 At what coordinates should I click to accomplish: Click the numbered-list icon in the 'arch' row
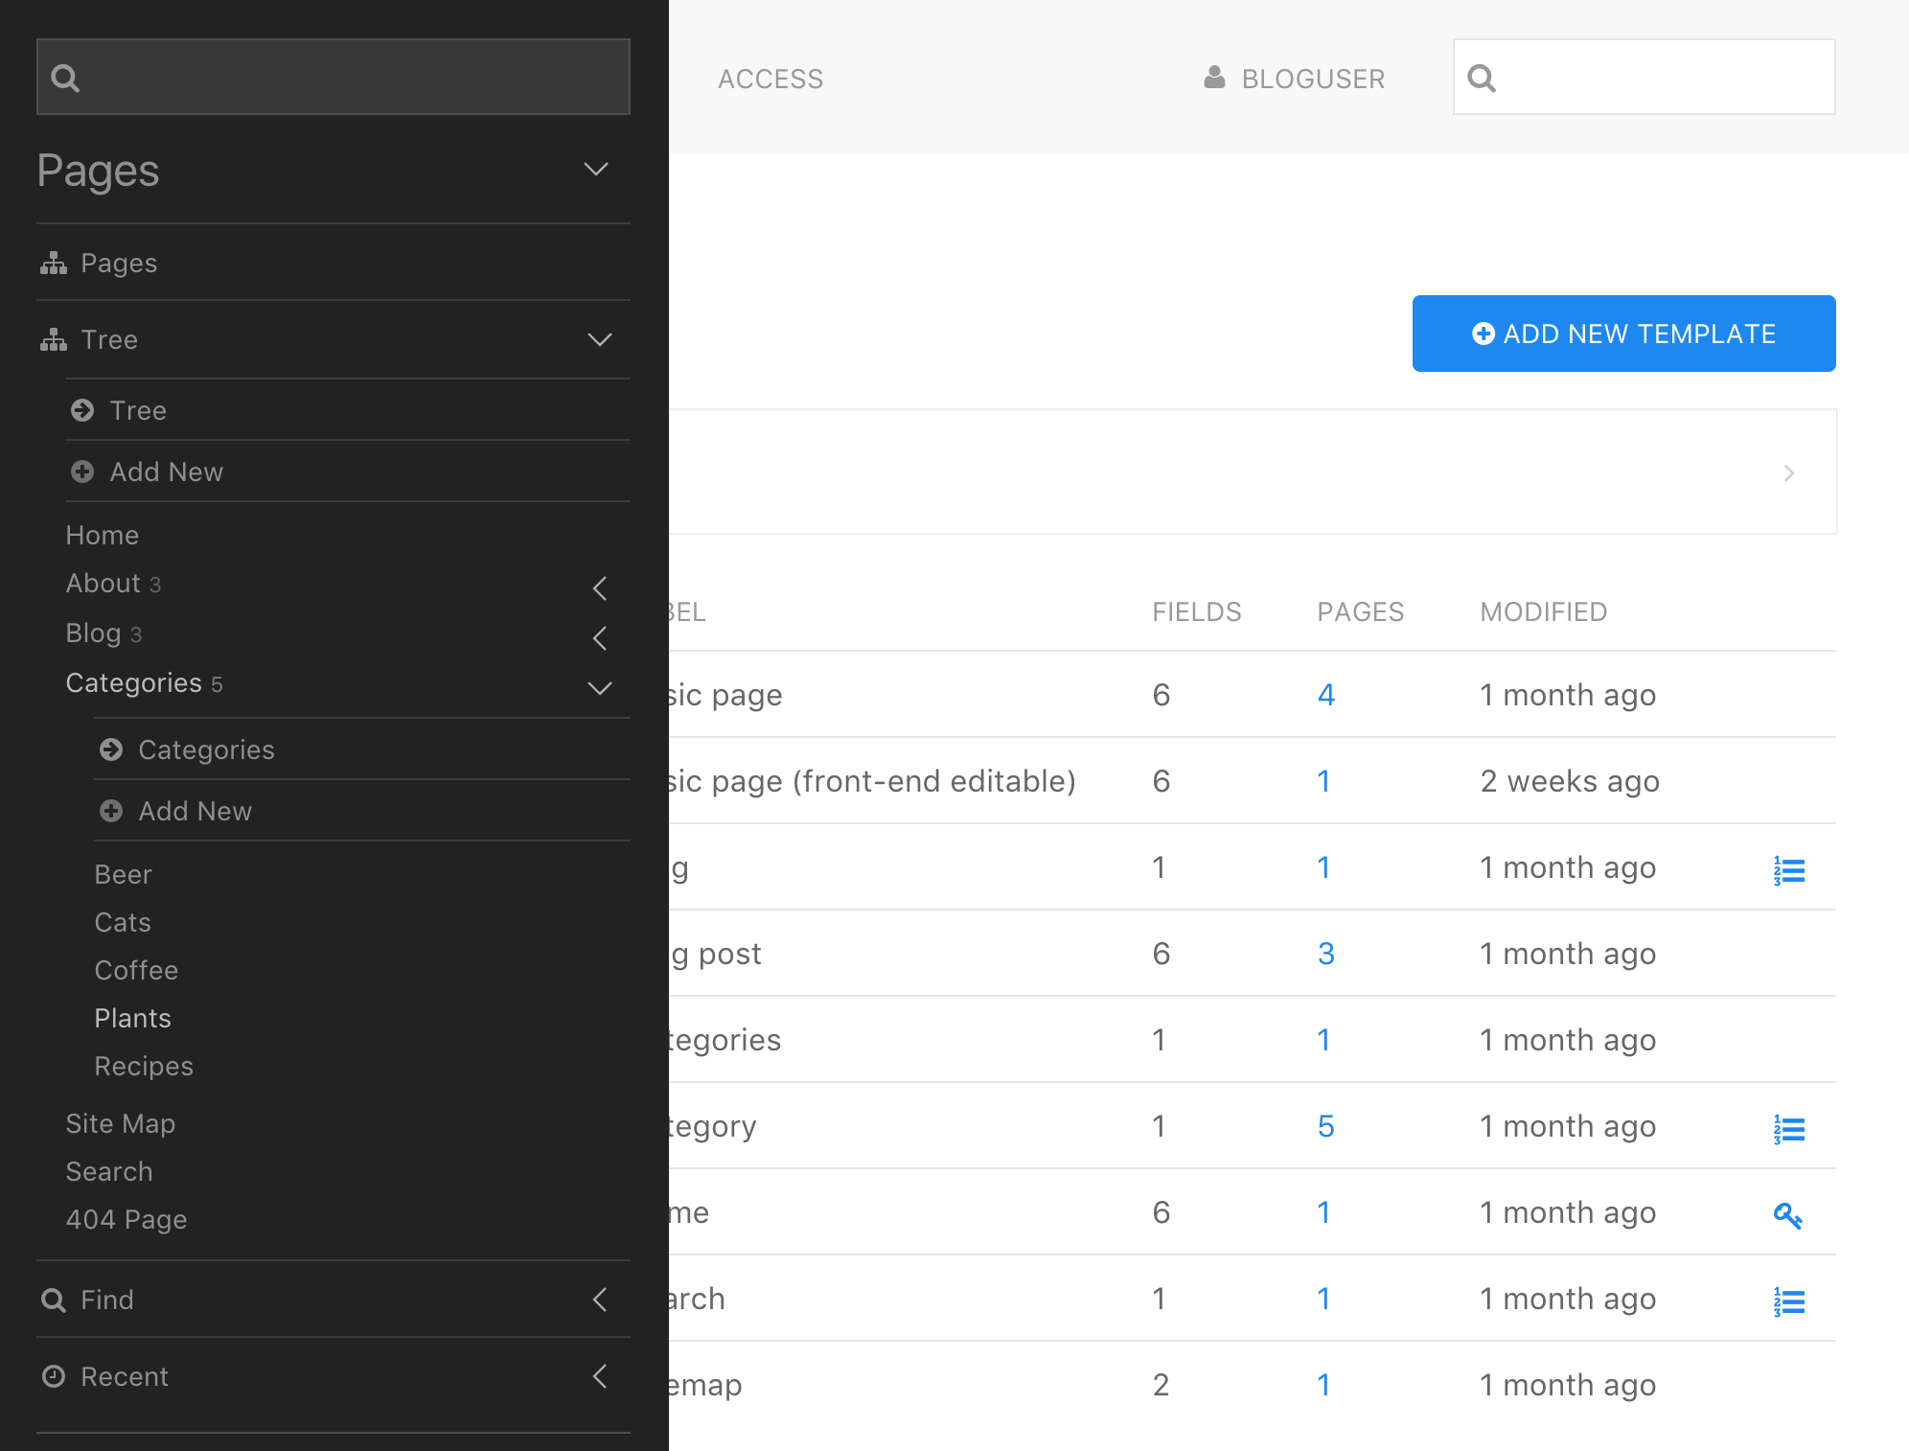[1788, 1301]
